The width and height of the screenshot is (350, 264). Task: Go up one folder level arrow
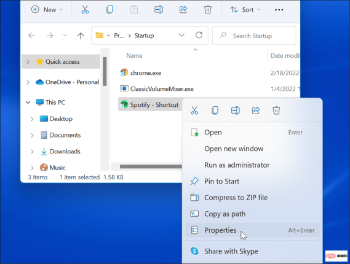(81, 36)
